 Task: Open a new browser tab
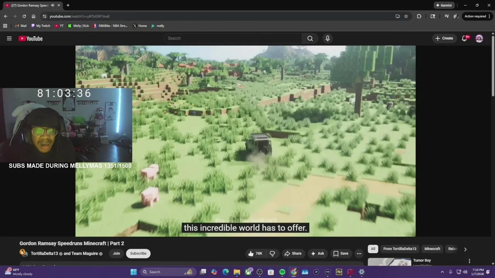pos(68,5)
